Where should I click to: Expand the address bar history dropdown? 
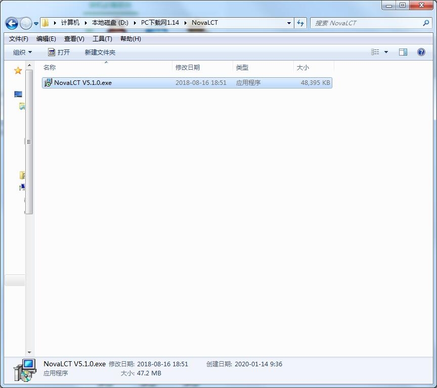pyautogui.click(x=289, y=23)
